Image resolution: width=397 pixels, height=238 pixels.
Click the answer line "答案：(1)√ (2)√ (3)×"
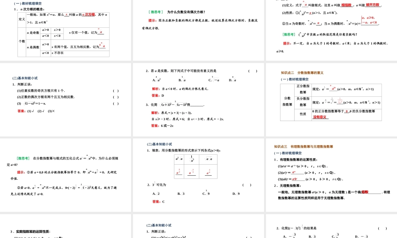pos(36,111)
